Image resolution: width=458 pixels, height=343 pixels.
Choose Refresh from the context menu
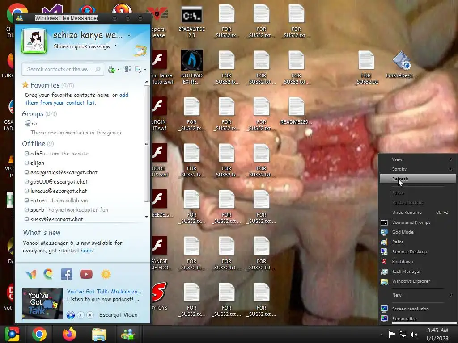pos(418,179)
